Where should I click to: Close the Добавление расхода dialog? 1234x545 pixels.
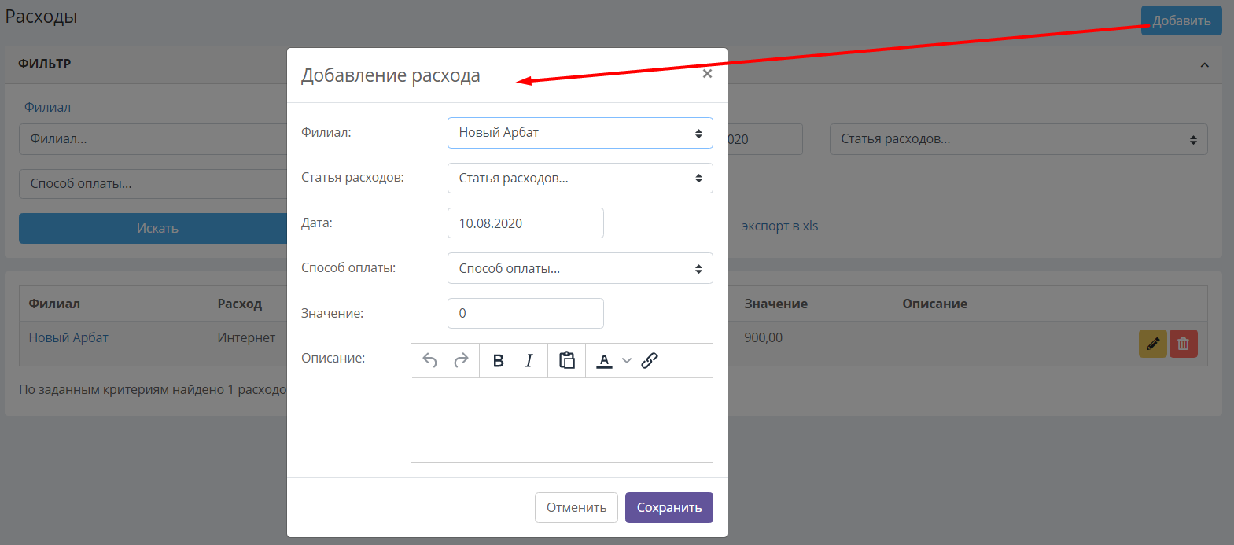tap(707, 73)
